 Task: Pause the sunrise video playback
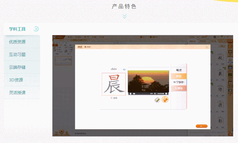coord(131,94)
